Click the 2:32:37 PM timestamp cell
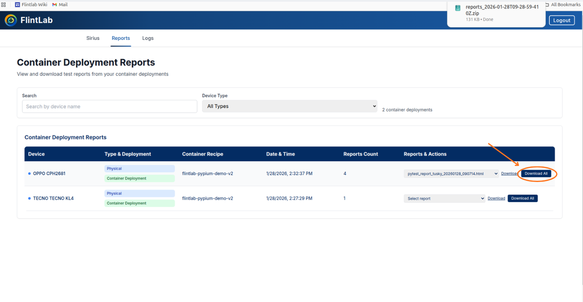The height and width of the screenshot is (302, 583). 289,173
